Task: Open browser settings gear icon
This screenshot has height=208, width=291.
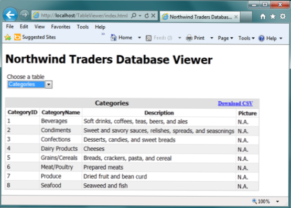Action: (x=283, y=16)
